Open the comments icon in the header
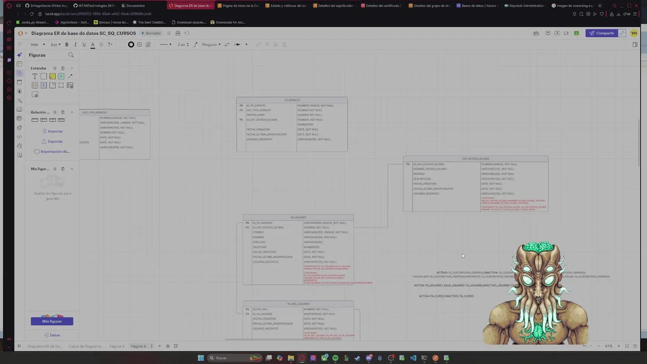The image size is (647, 364). 548,33
